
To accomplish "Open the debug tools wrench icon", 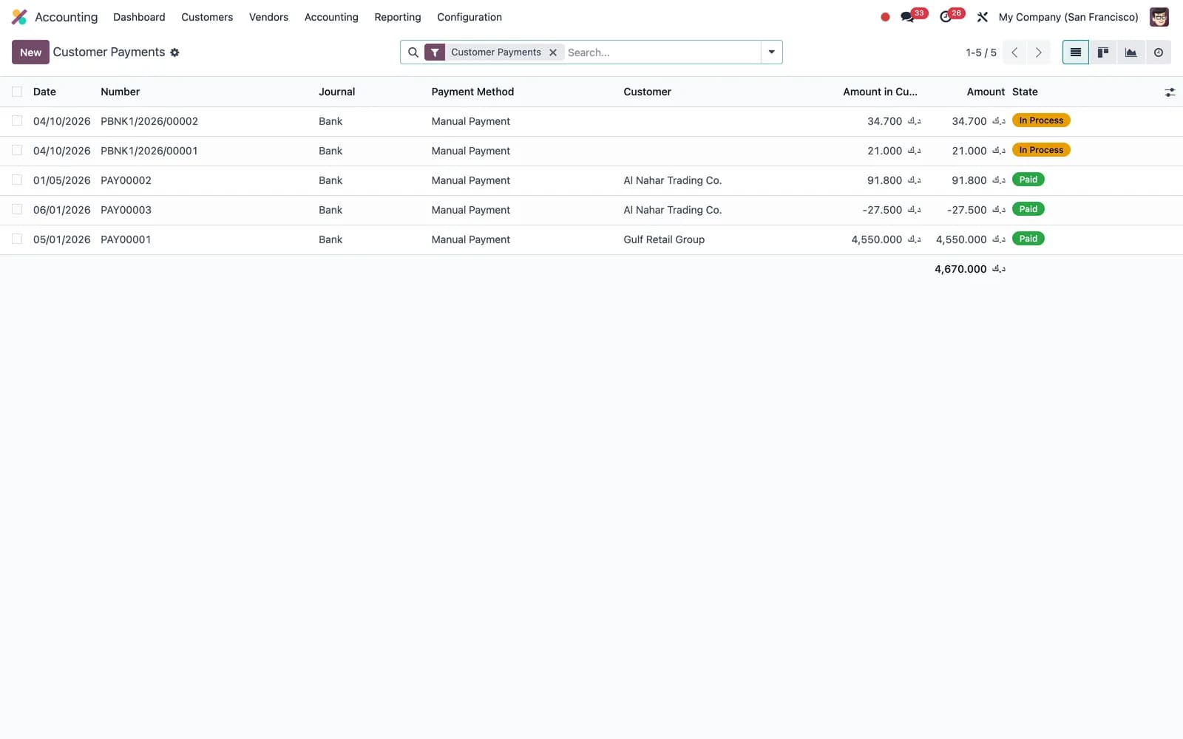I will pyautogui.click(x=983, y=17).
